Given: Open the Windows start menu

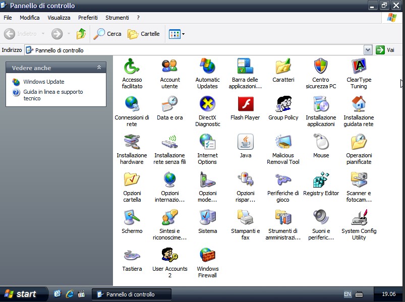Looking at the screenshot, I should click(x=24, y=294).
